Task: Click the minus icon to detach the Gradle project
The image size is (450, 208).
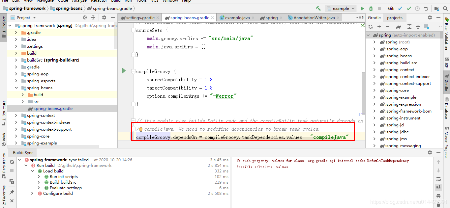Action: point(388,27)
